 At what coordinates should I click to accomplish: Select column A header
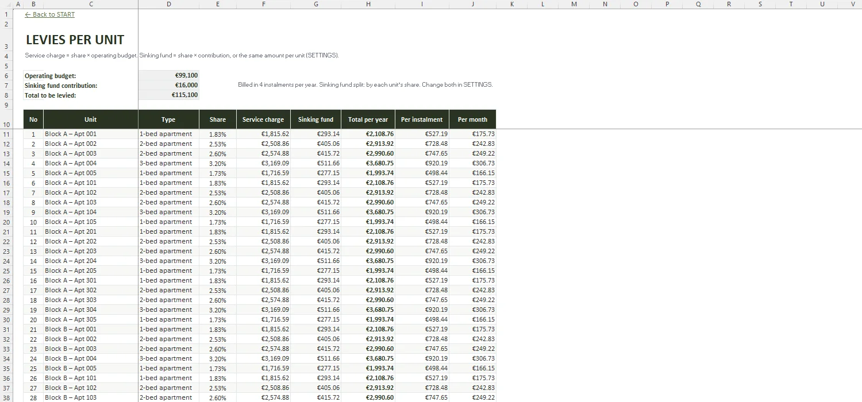click(18, 4)
